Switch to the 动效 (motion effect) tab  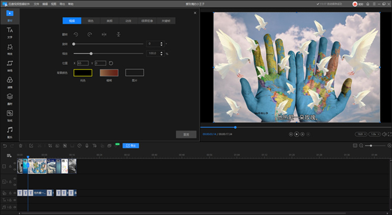pos(128,21)
